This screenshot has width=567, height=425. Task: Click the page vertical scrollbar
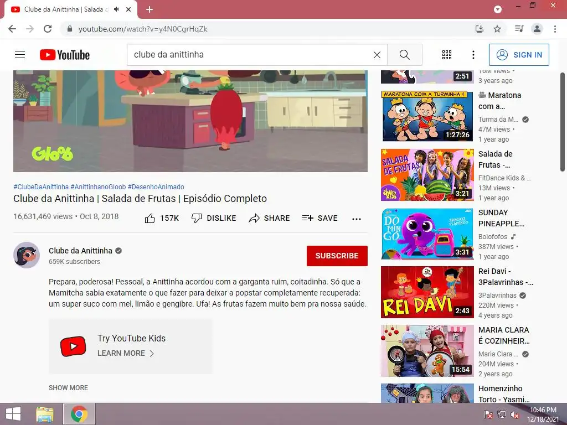coord(563,122)
